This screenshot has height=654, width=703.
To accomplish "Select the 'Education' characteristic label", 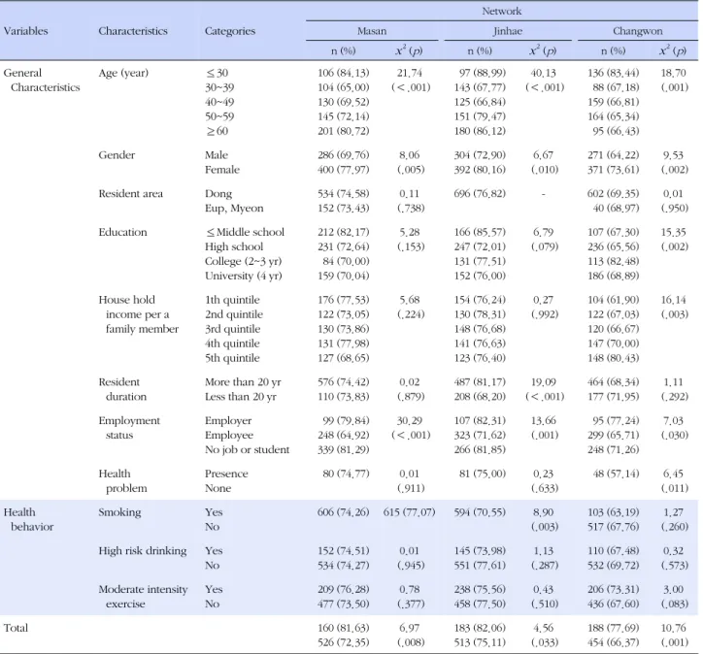I will [123, 232].
